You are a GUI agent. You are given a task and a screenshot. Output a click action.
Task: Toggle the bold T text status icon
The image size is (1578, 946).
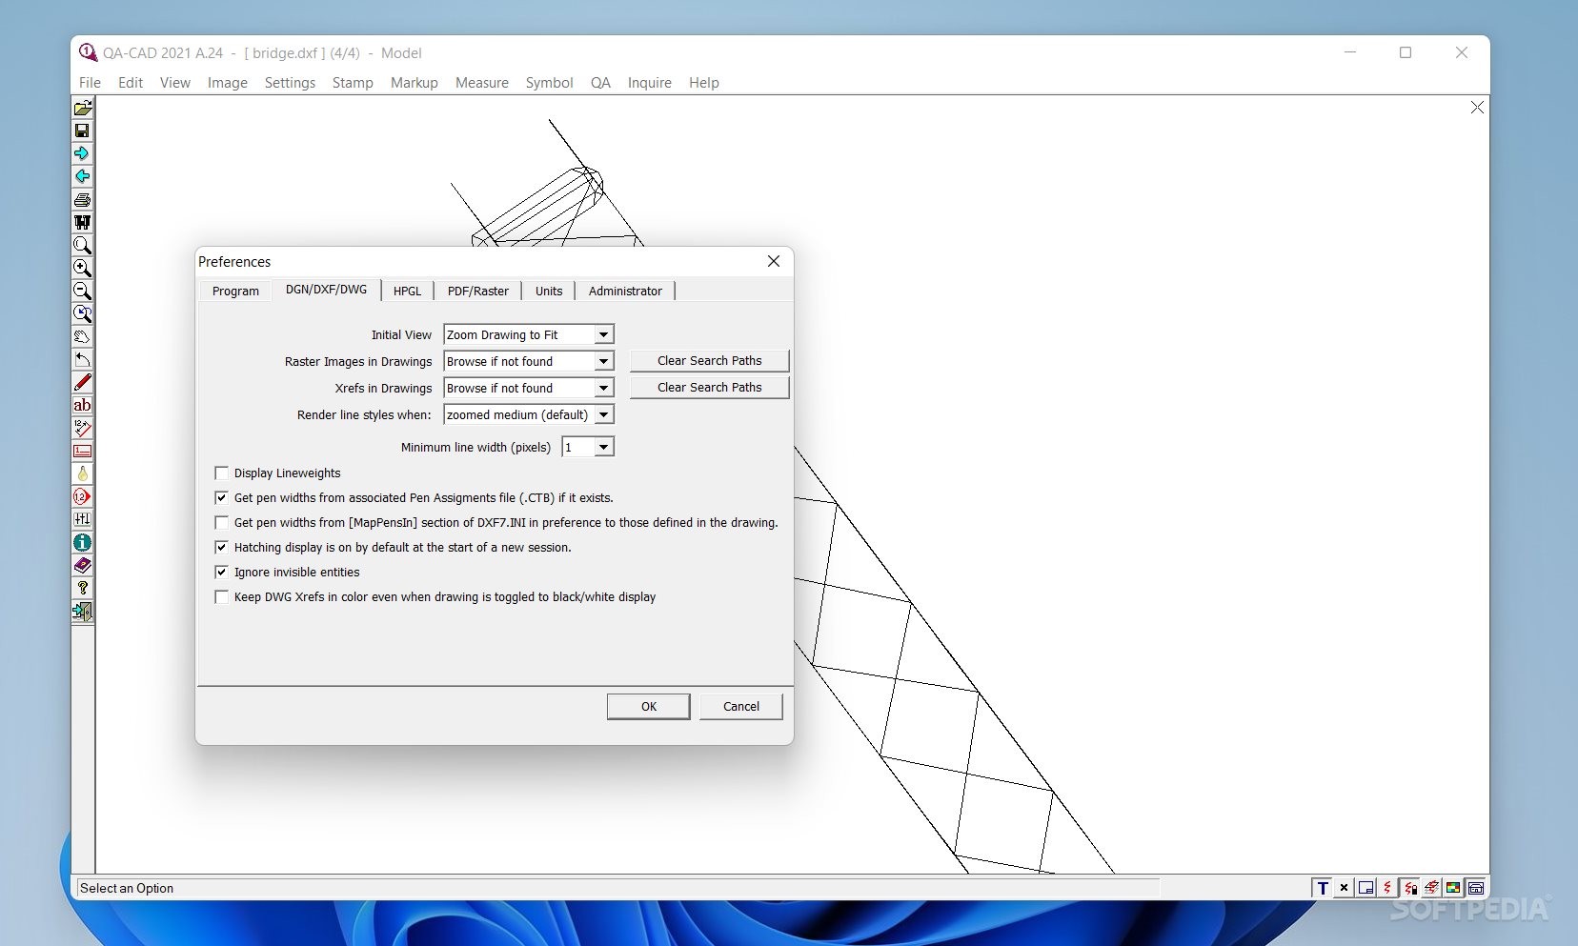[1322, 888]
